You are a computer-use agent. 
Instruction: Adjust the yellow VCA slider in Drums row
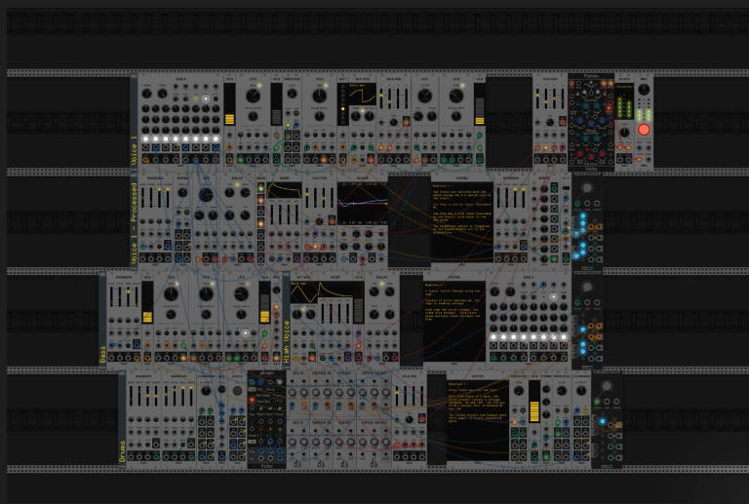click(x=534, y=402)
